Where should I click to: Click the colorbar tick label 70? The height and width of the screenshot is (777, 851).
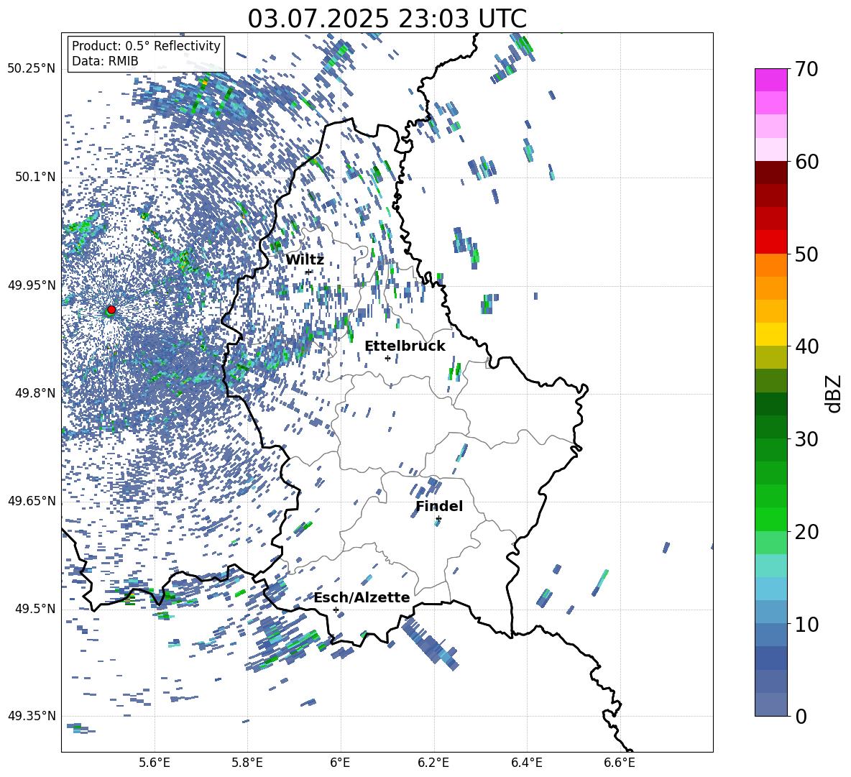pos(806,69)
